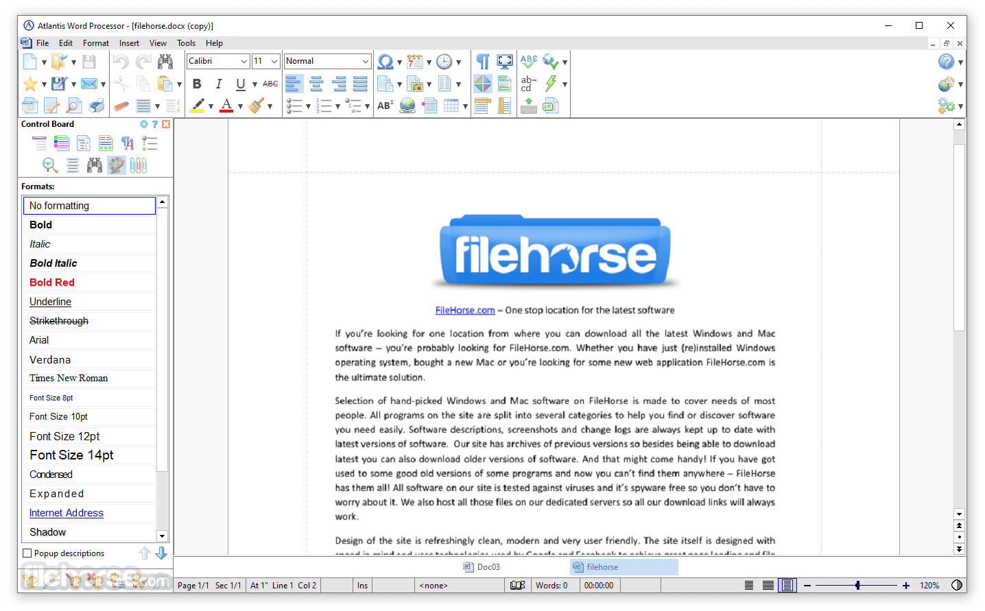Toggle fullscreen monitor view button
The width and height of the screenshot is (985, 611).
[x=505, y=62]
